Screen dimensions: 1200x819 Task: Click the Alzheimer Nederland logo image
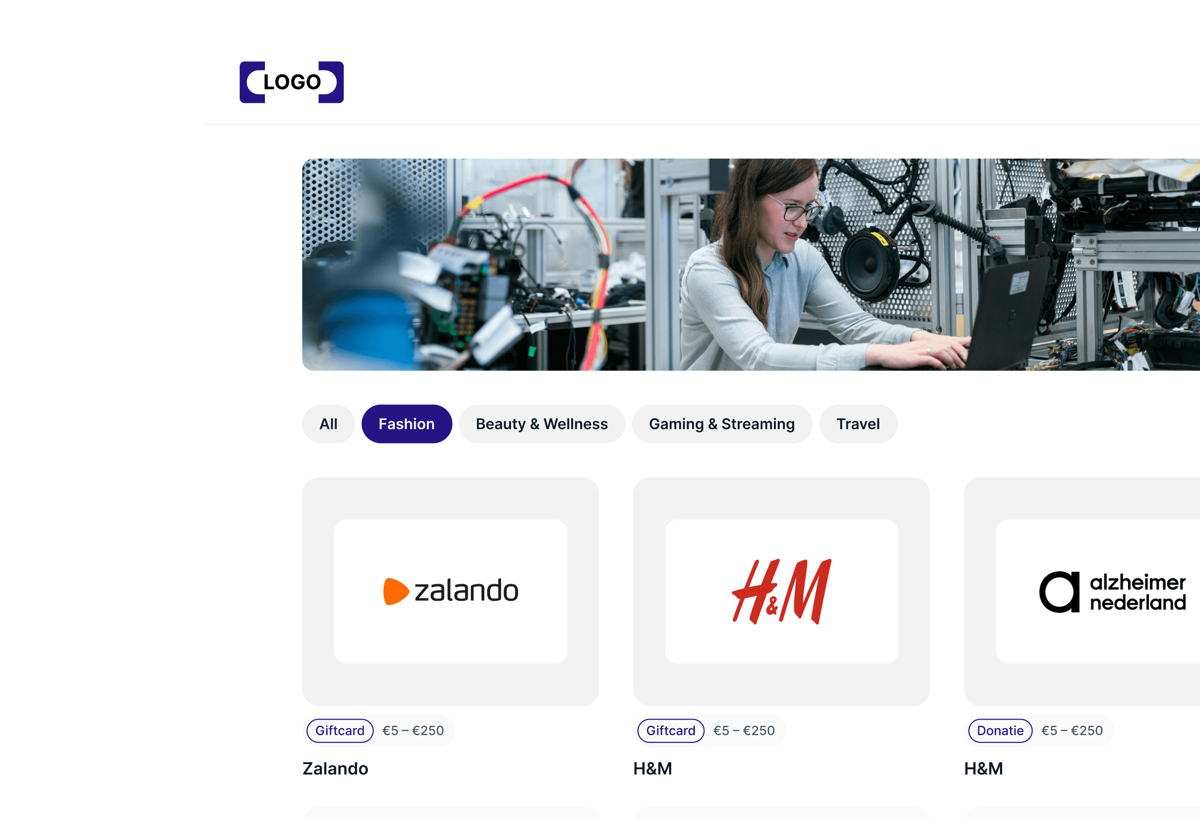tap(1112, 592)
